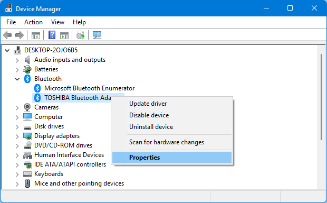
Task: Click the Display adapters icon
Action: 27,136
